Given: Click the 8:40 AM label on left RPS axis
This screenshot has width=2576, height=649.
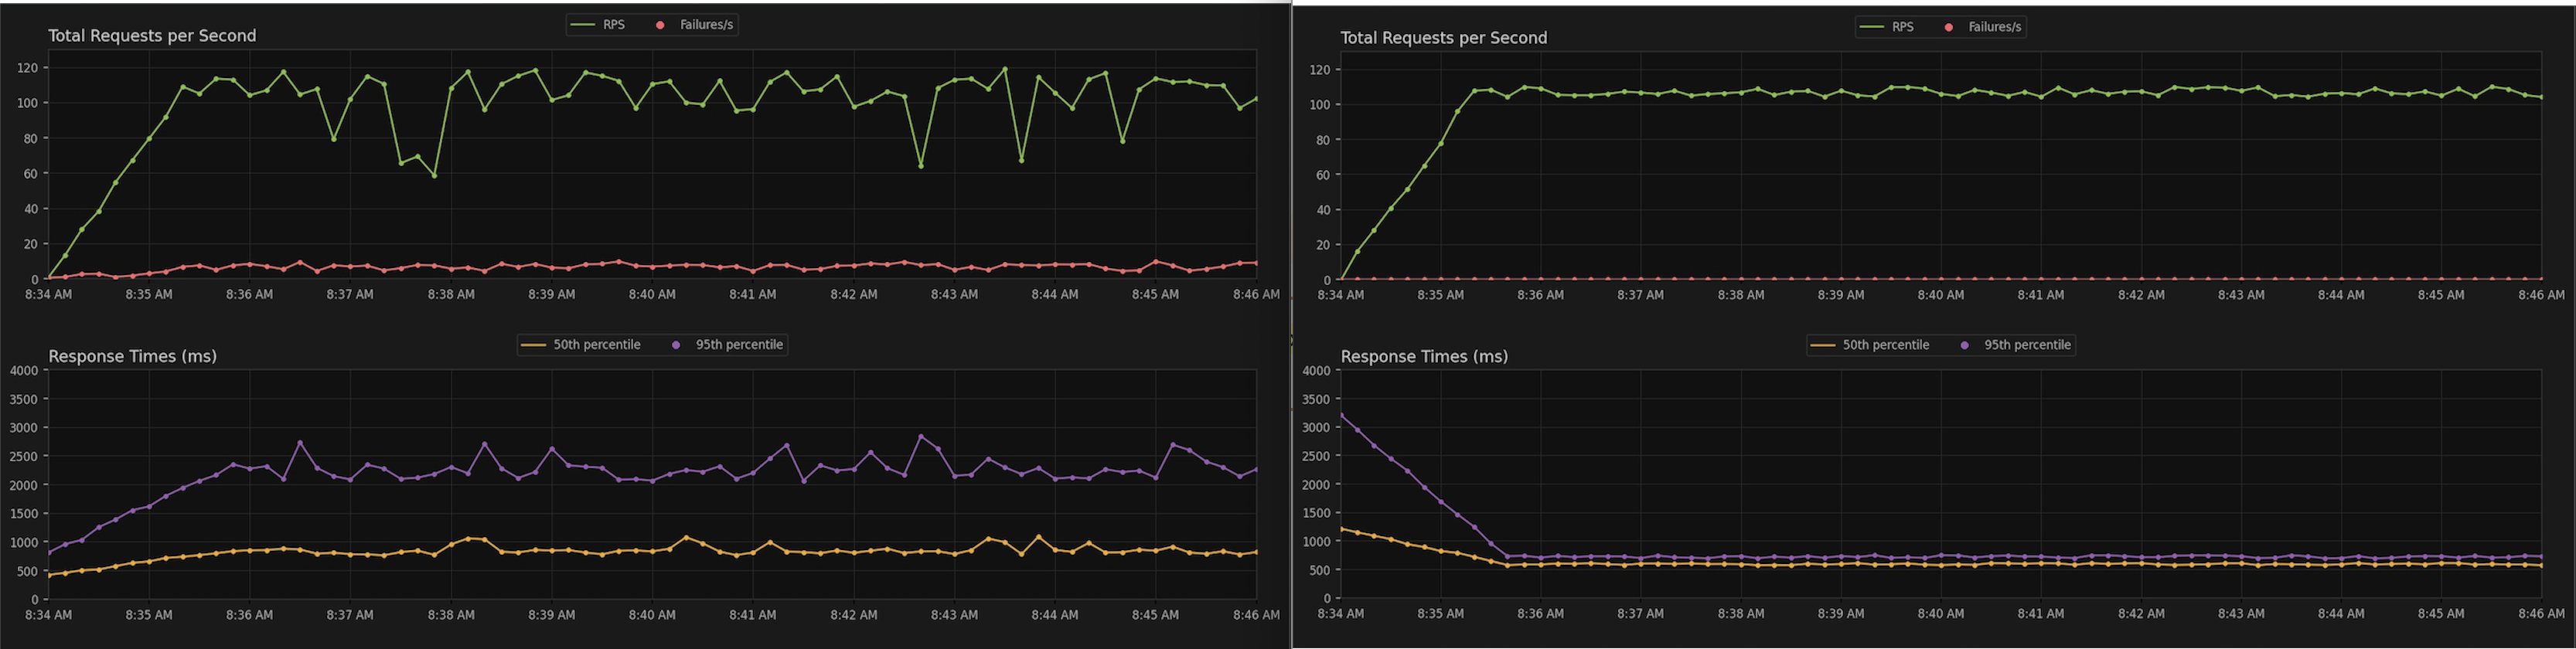Looking at the screenshot, I should click(652, 295).
